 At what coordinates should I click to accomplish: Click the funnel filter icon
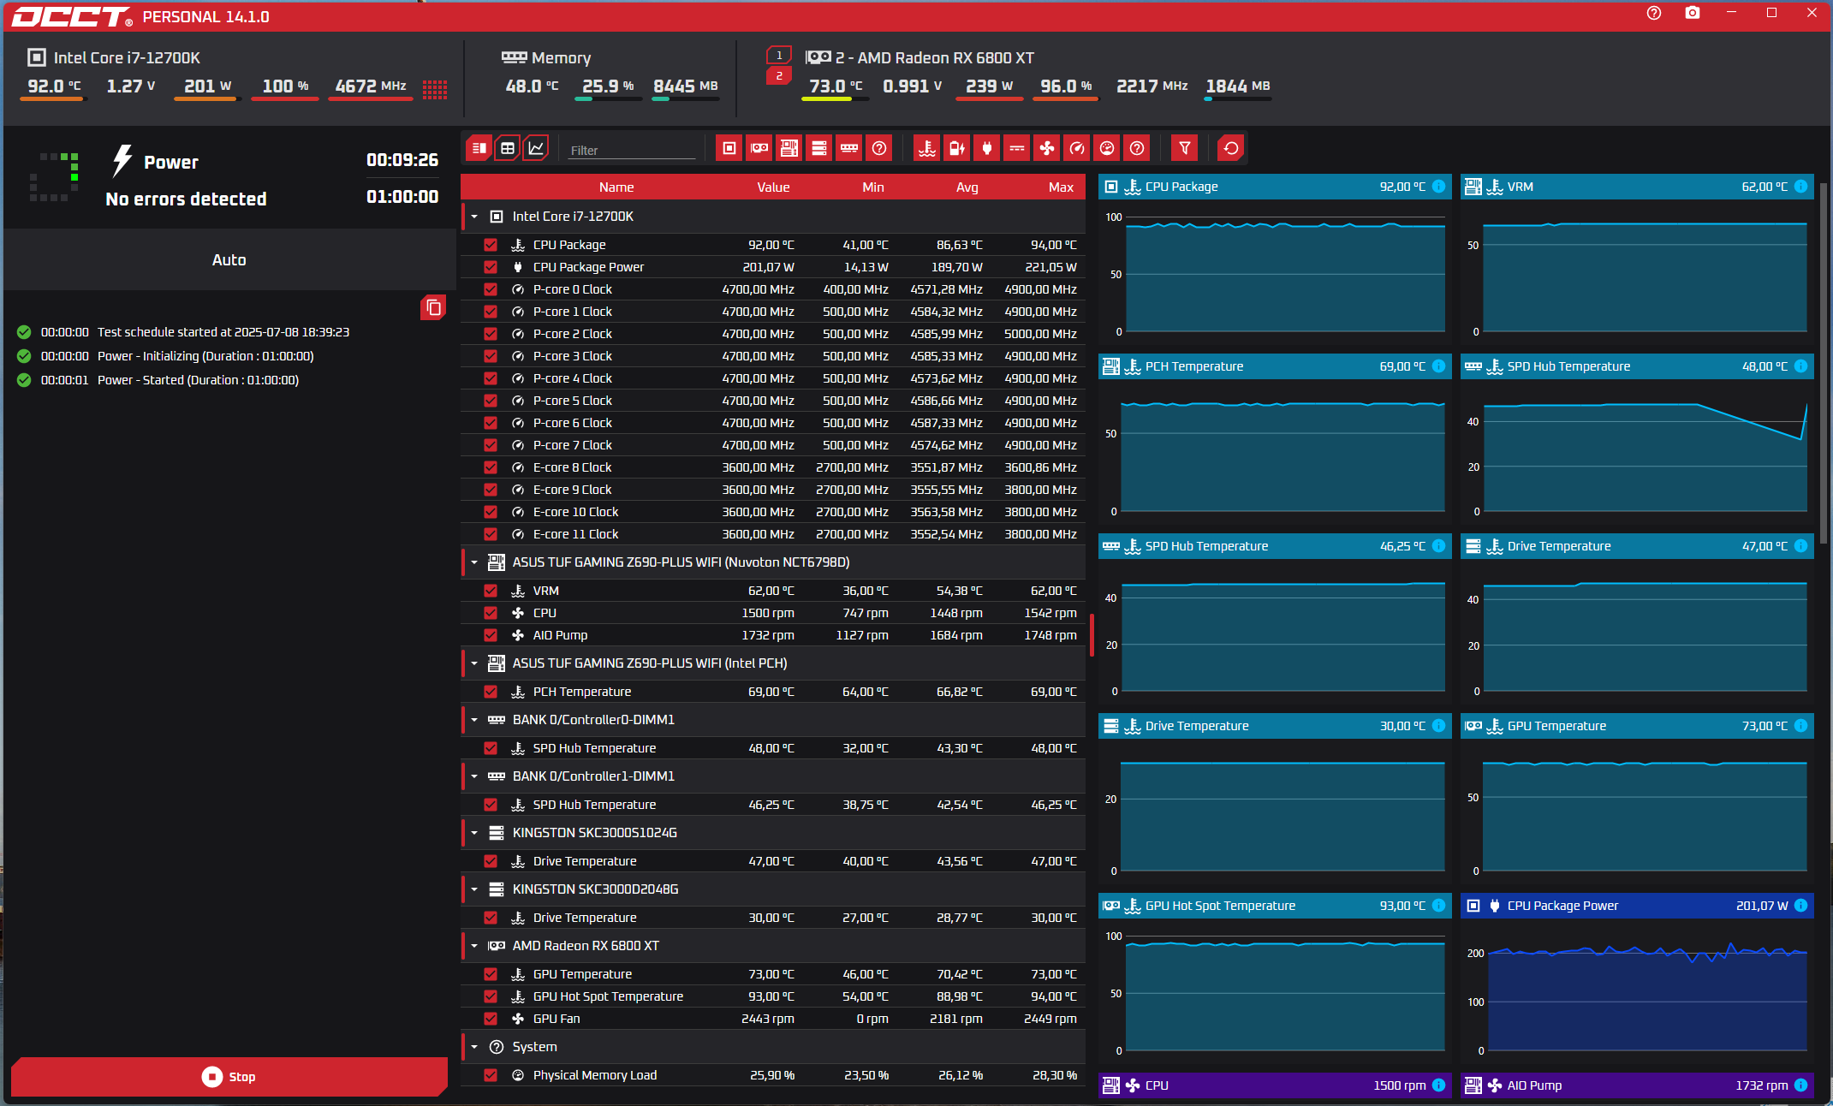point(1185,148)
